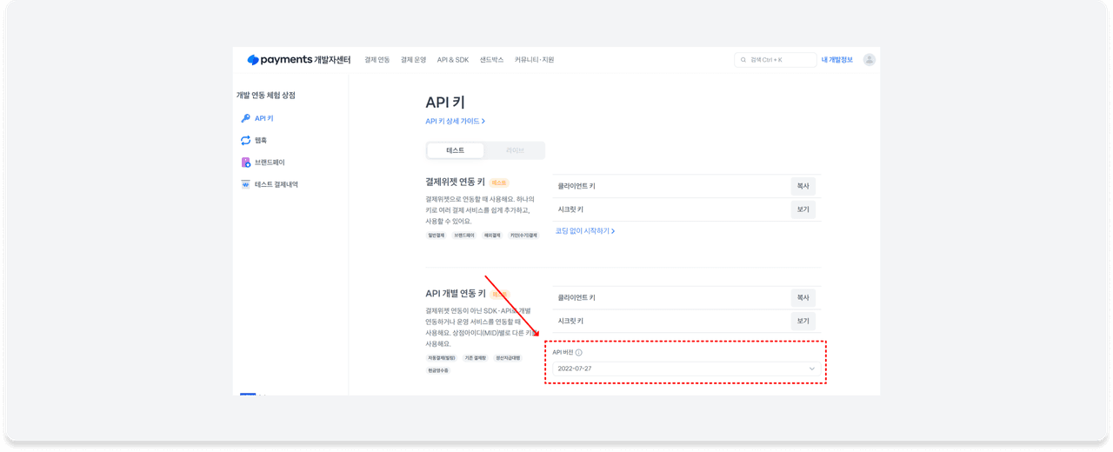Image resolution: width=1113 pixels, height=452 pixels.
Task: Switch to the 라이브 mode toggle
Action: (515, 150)
